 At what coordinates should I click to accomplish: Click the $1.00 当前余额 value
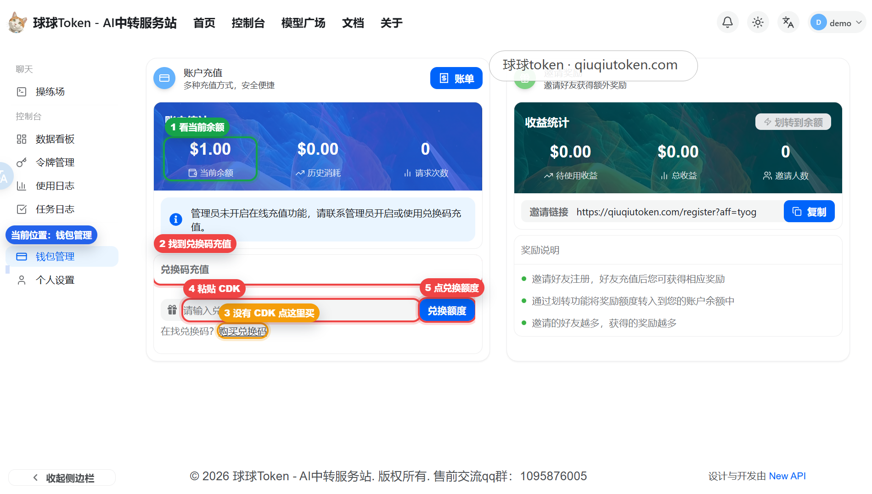[210, 149]
